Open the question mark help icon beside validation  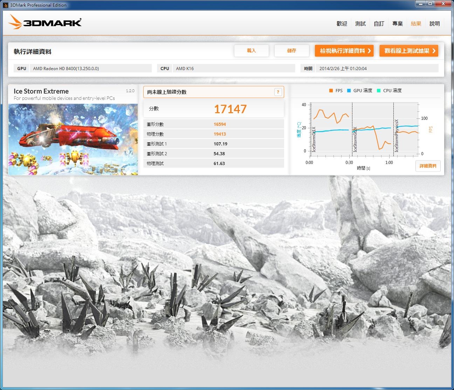(278, 92)
